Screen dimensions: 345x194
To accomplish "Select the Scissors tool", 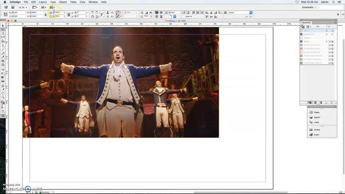I will click(x=3, y=70).
